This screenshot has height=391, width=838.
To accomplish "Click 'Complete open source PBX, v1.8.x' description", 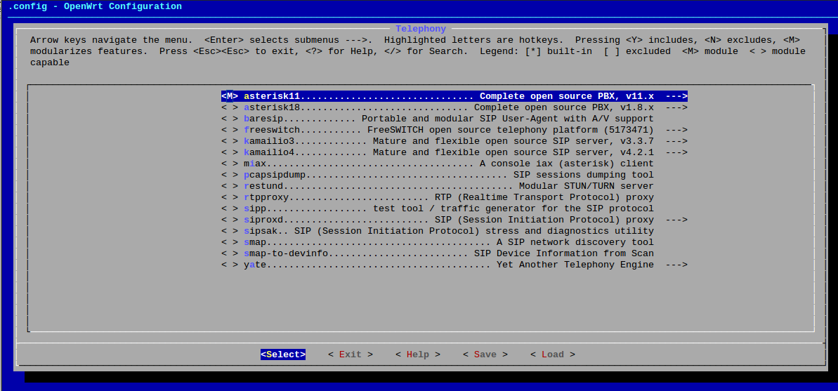I will click(x=564, y=107).
